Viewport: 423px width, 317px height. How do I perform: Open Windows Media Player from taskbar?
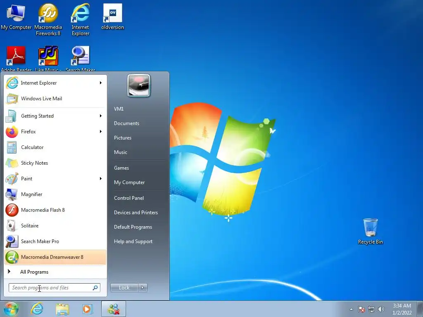(88, 309)
